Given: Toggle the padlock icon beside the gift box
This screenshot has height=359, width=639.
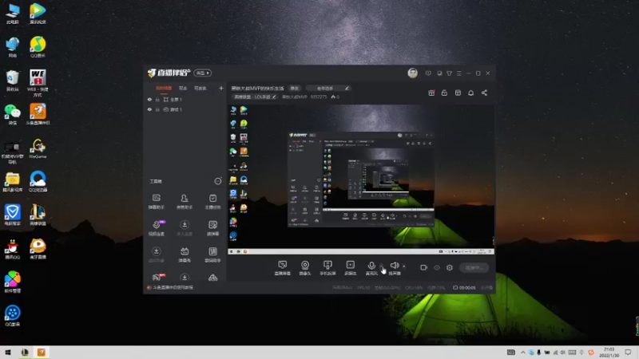Looking at the screenshot, I should [x=444, y=93].
